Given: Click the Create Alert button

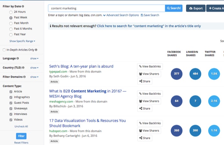Looking at the screenshot, I should (215, 8).
